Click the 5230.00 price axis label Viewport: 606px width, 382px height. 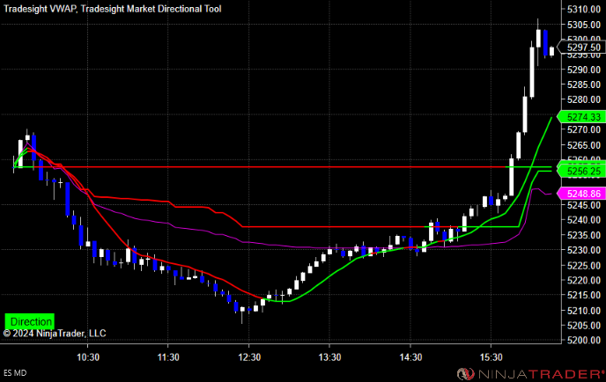tap(584, 250)
